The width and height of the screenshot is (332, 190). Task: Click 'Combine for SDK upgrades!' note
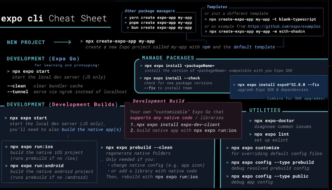[296, 98]
